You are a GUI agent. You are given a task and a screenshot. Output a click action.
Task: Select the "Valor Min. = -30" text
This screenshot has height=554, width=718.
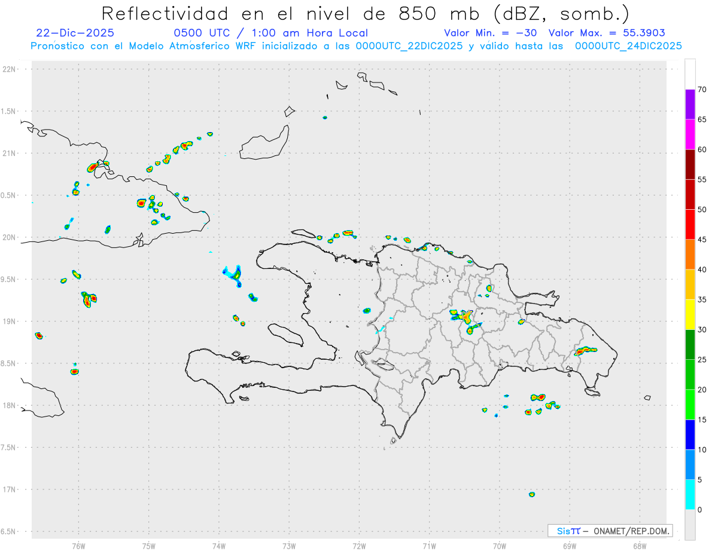[490, 33]
